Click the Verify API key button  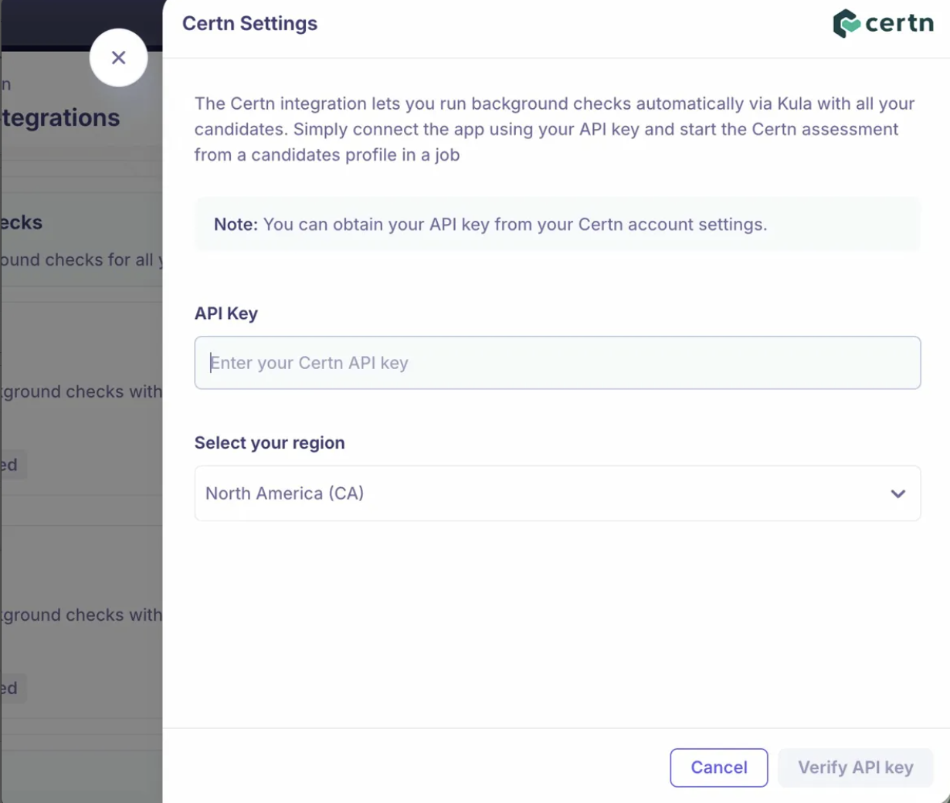tap(855, 767)
